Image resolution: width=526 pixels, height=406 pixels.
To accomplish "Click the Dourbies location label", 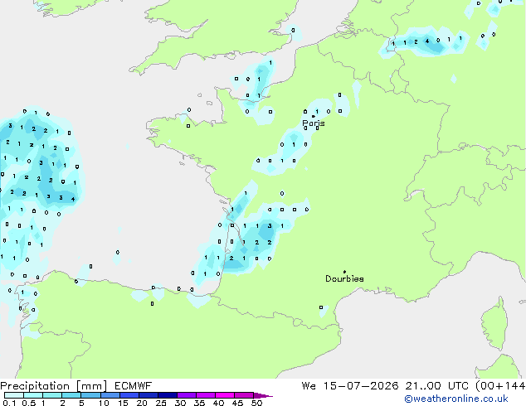I will (344, 278).
